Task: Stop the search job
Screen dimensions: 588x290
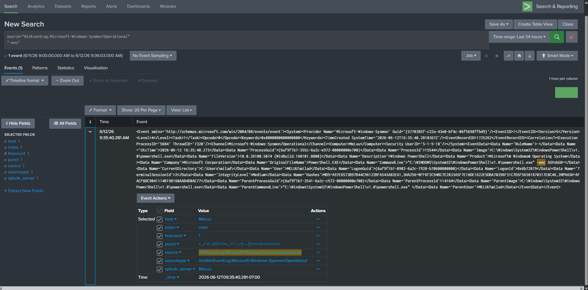Action: click(x=497, y=56)
